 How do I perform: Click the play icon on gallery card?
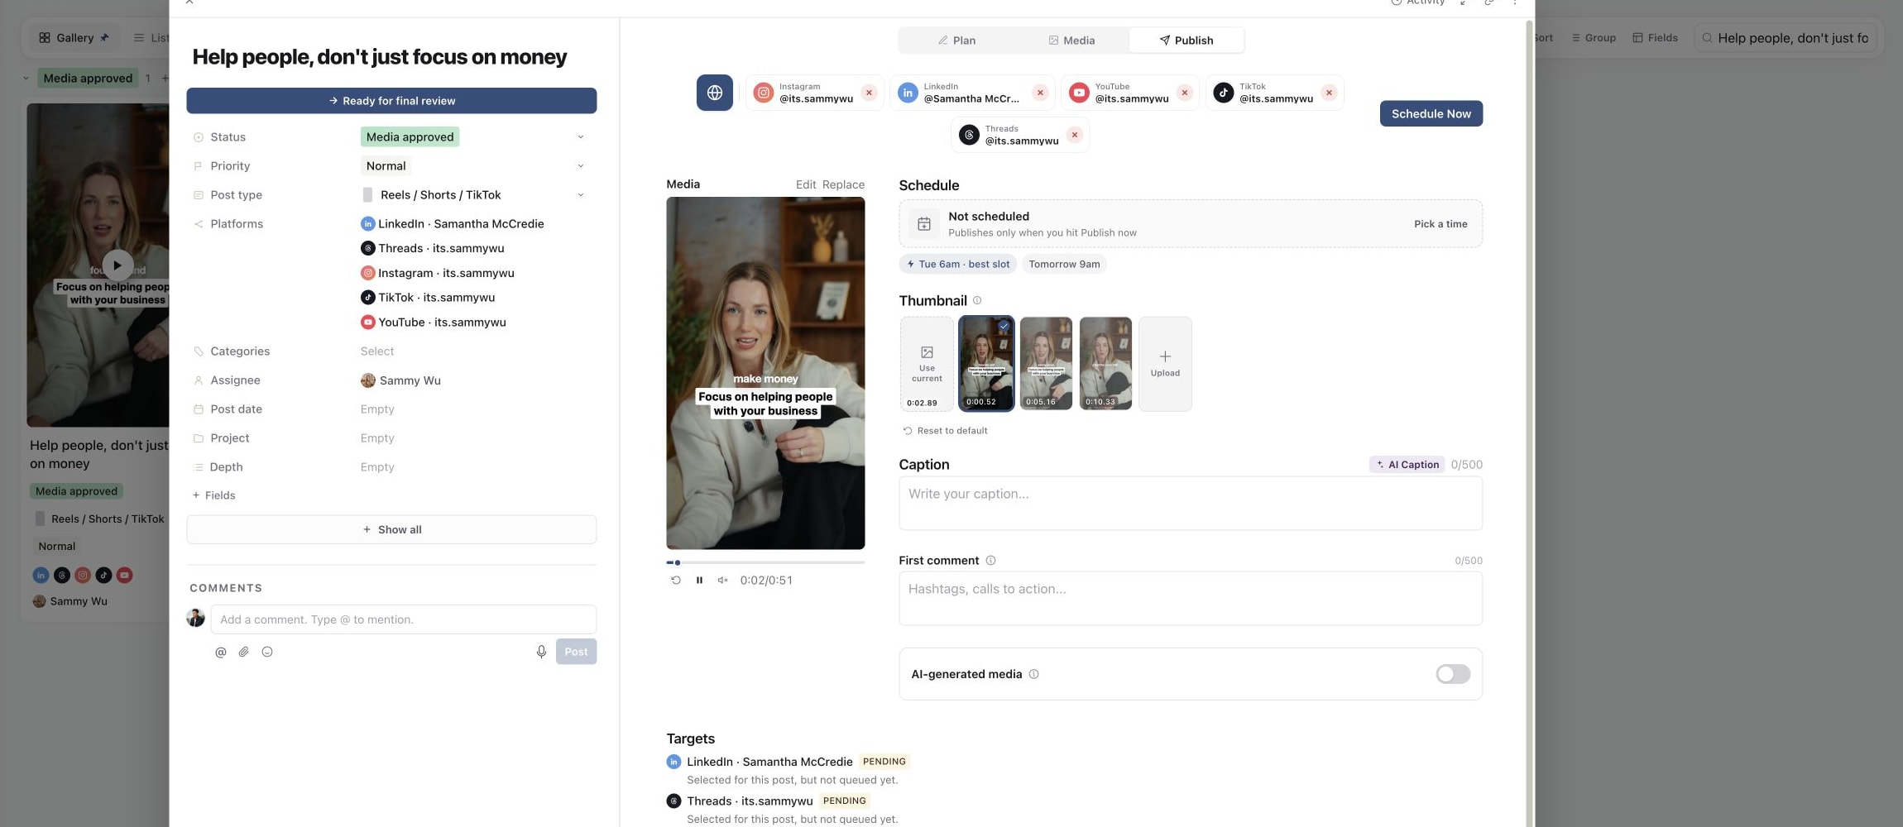click(x=117, y=265)
